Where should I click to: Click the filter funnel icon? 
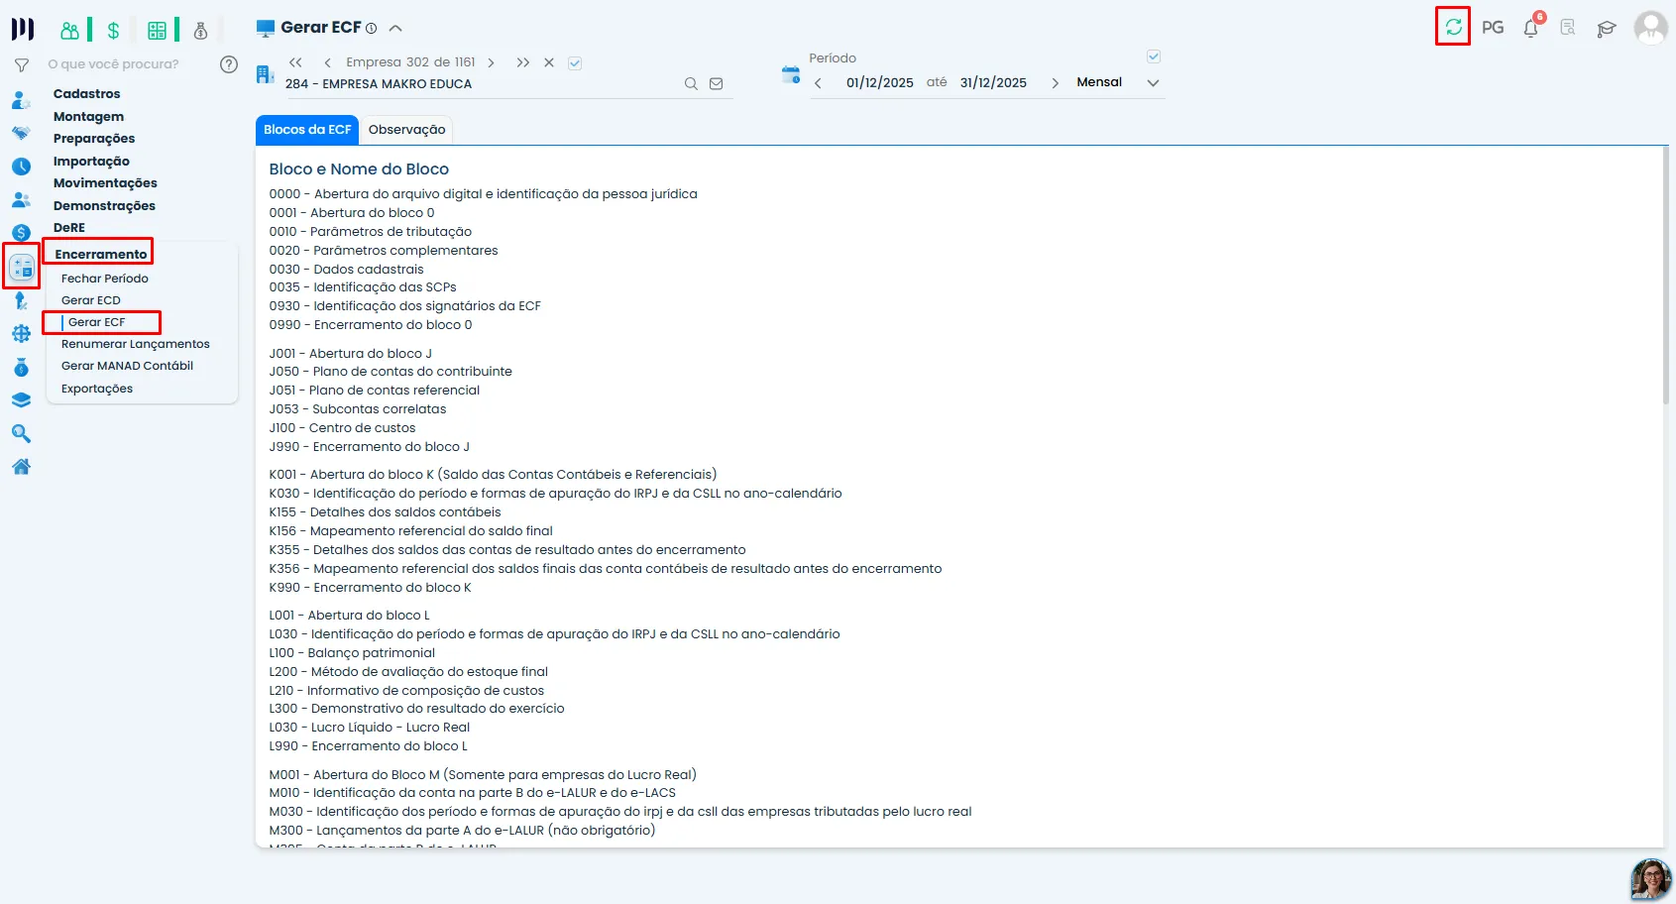click(21, 64)
